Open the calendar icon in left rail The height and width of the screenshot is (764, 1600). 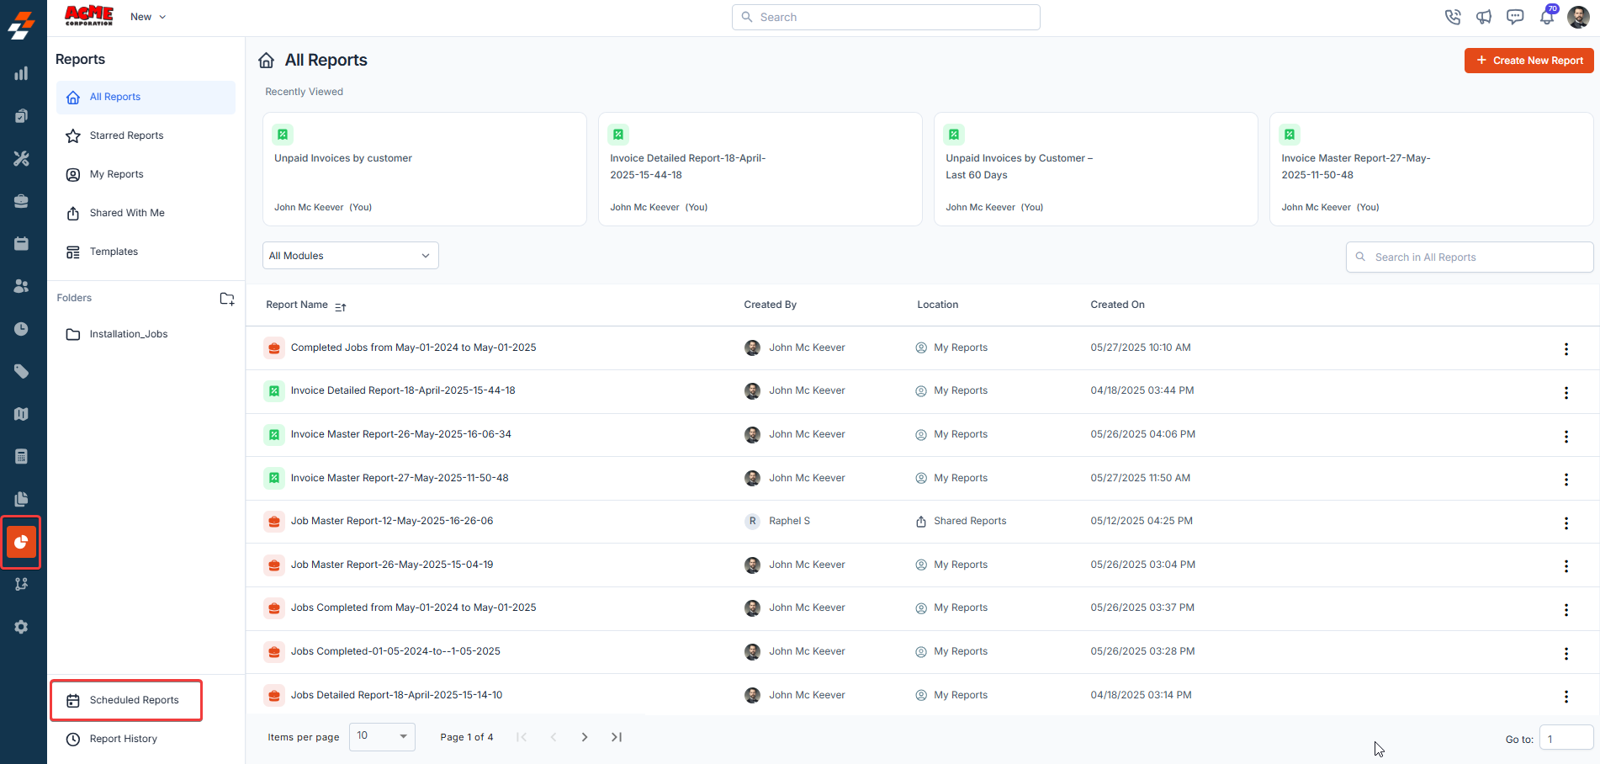21,243
